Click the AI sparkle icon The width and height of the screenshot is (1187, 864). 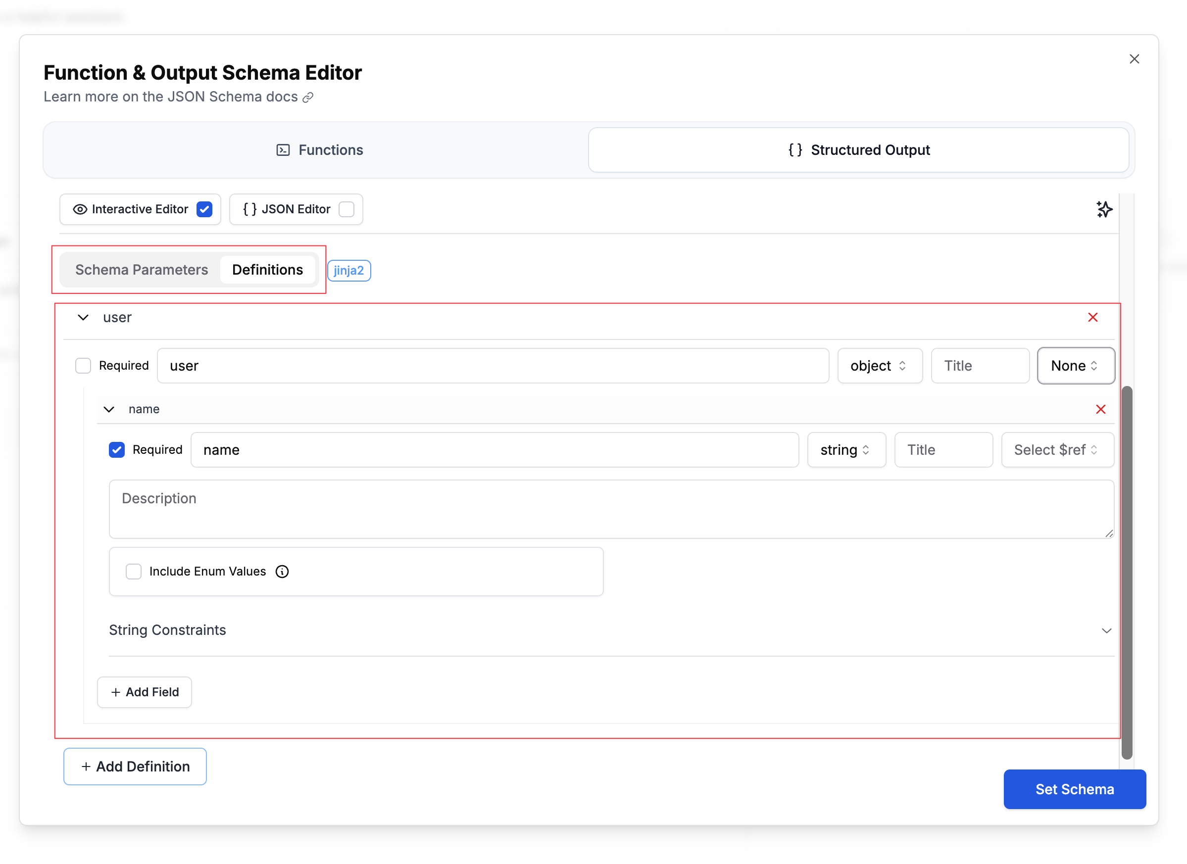[1104, 209]
